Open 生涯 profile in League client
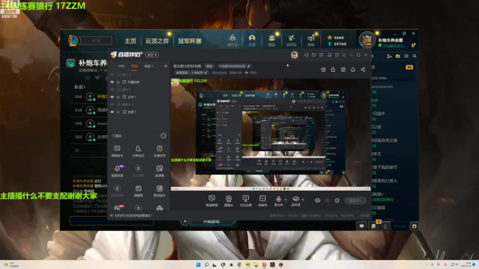The height and width of the screenshot is (269, 479). (251, 41)
